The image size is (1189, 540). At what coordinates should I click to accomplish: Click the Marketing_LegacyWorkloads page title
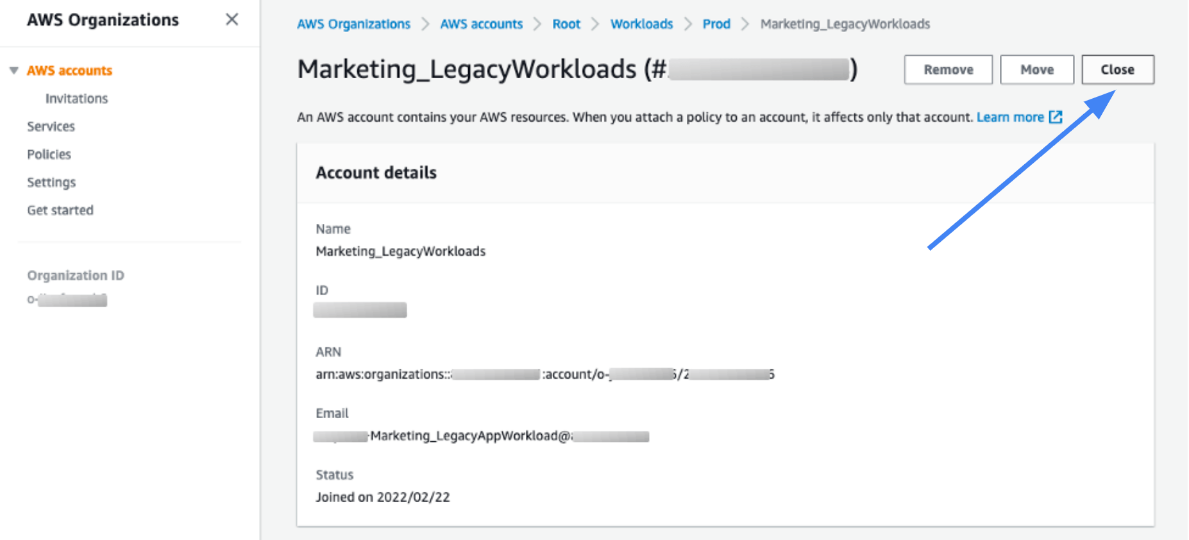[x=577, y=69]
